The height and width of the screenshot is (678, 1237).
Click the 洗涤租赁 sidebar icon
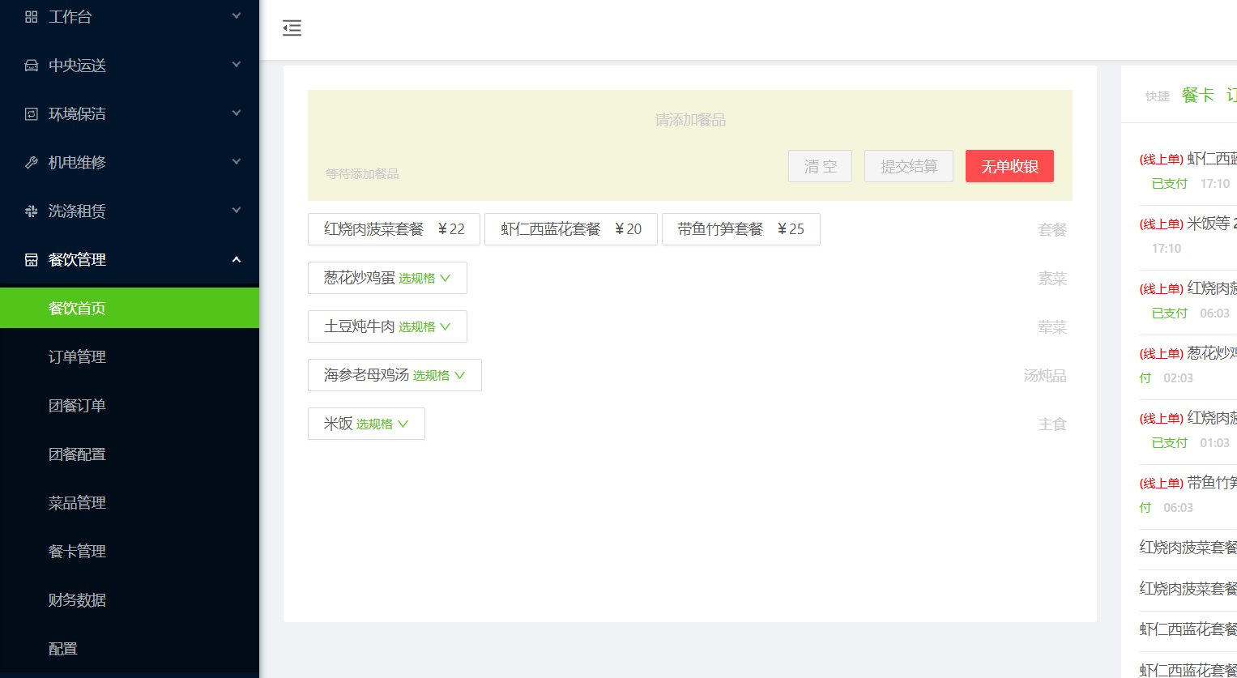point(32,211)
